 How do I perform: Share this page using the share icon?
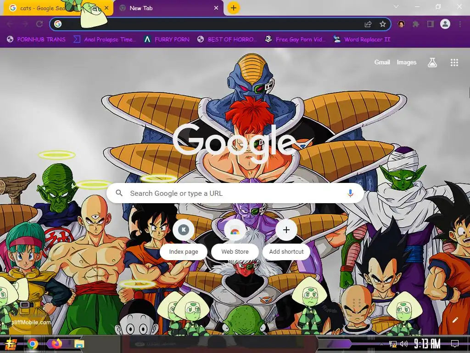coord(368,24)
